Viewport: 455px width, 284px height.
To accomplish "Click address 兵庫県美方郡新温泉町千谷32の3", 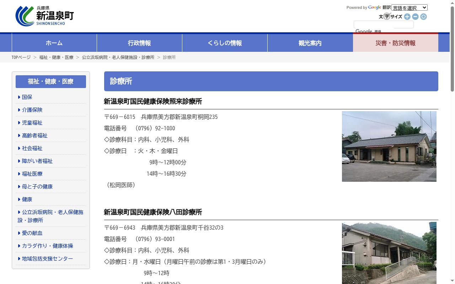I will pyautogui.click(x=182, y=228).
